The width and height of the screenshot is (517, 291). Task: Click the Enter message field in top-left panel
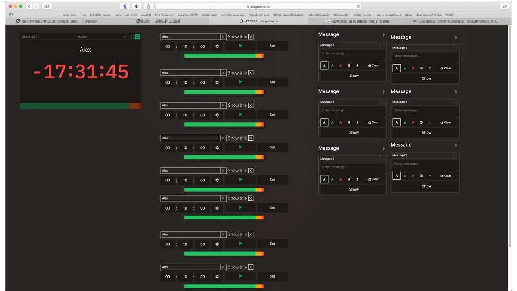pos(352,54)
